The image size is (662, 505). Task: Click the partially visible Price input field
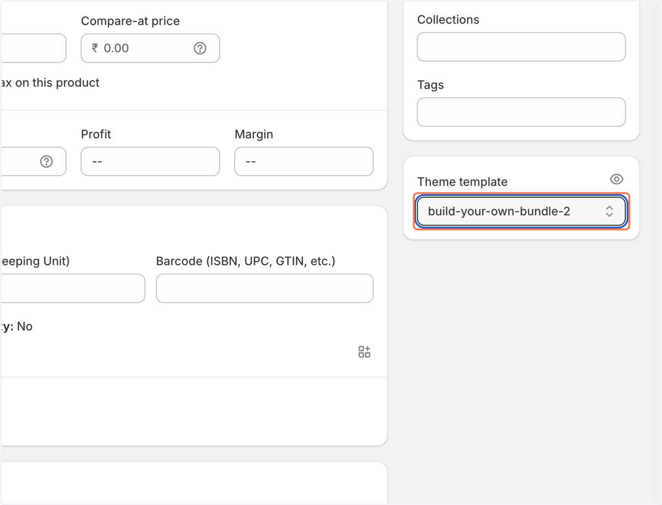tap(33, 48)
